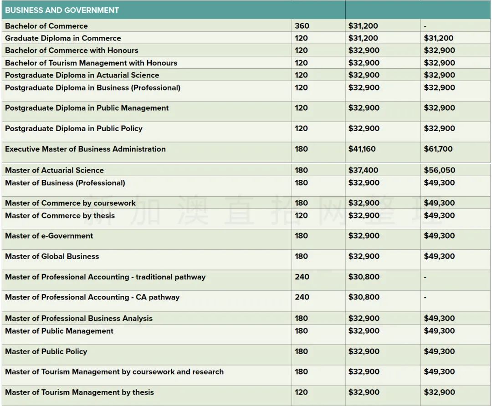Select the Bachelor of Commerce row name

(x=46, y=25)
